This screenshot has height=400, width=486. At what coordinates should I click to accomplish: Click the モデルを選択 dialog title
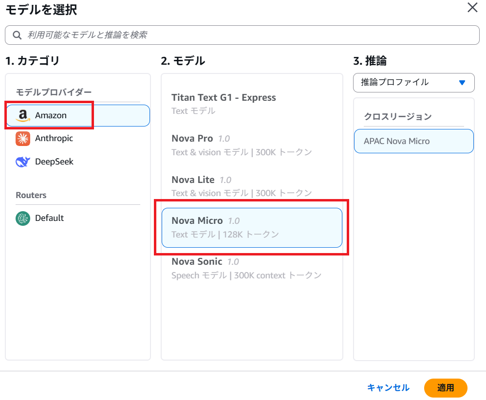(41, 10)
